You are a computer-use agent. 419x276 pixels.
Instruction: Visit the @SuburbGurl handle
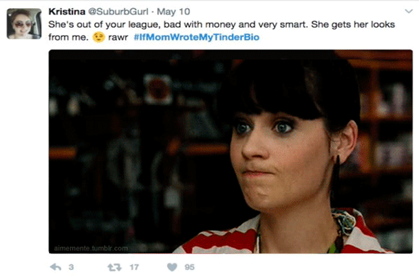click(118, 12)
